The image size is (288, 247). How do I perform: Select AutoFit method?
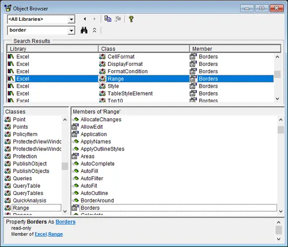[x=89, y=186]
